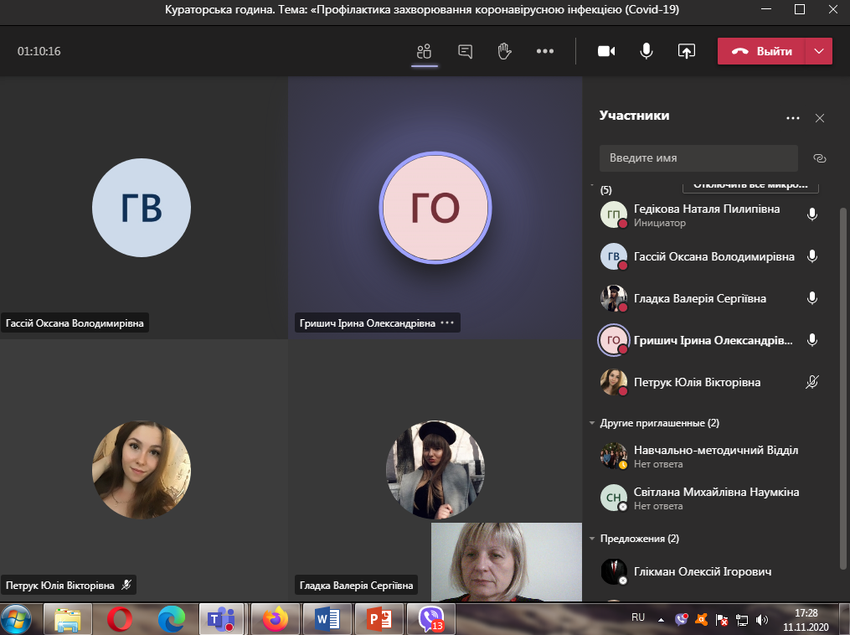Collapse the Предложения (2) section

point(593,539)
